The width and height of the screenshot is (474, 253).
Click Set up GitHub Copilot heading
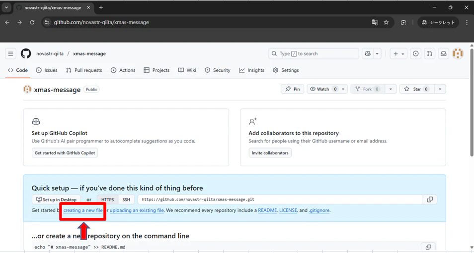(x=60, y=133)
